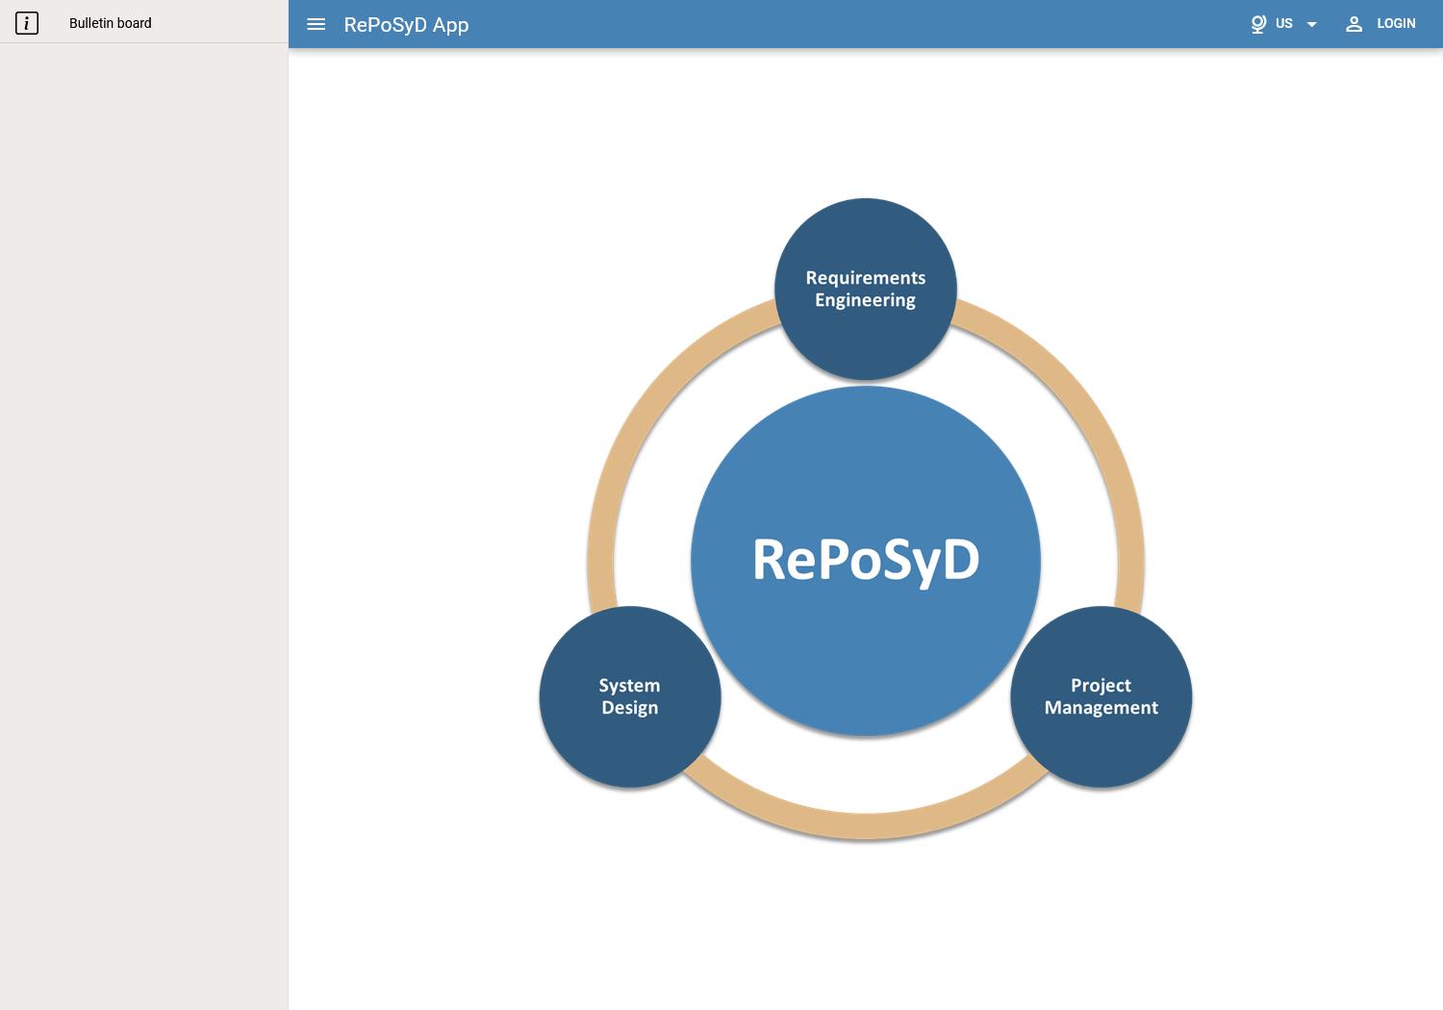The image size is (1443, 1010).
Task: Expand the language dropdown arrow
Action: (x=1311, y=24)
